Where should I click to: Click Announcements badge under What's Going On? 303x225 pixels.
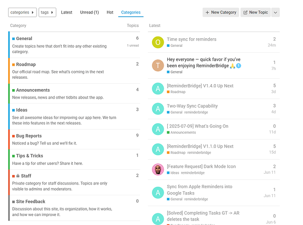181,132
